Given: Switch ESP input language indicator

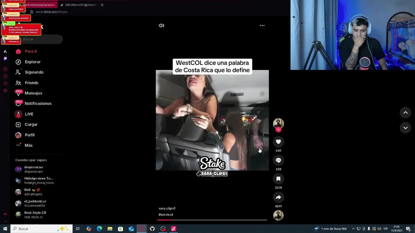Looking at the screenshot, I should click(x=386, y=229).
